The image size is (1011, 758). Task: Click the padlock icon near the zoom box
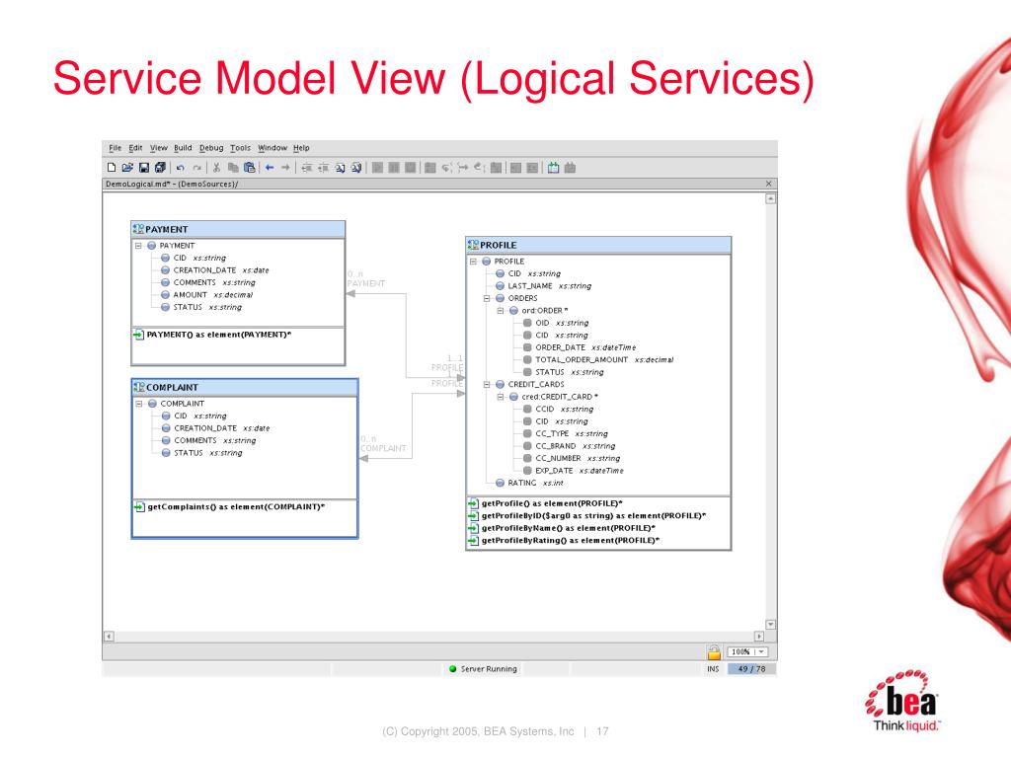point(714,651)
